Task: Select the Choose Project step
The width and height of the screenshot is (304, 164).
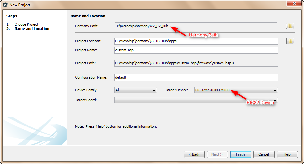Action: (26, 24)
